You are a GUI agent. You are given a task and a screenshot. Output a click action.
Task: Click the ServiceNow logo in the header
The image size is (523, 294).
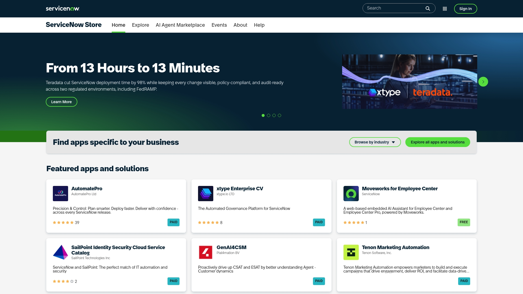(x=63, y=8)
